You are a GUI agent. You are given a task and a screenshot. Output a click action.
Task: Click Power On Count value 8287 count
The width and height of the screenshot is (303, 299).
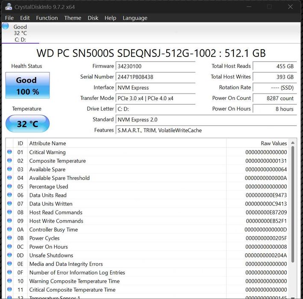pyautogui.click(x=275, y=98)
